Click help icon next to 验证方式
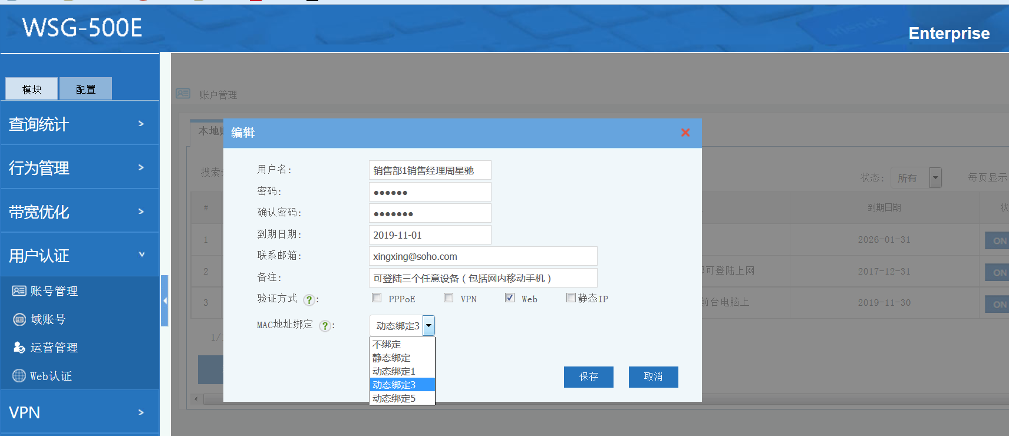This screenshot has width=1009, height=436. pos(309,300)
